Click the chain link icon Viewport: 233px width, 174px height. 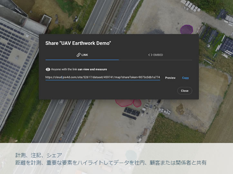pos(78,55)
